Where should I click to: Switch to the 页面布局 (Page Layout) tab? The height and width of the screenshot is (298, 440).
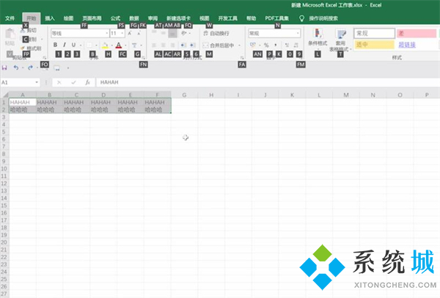point(92,18)
